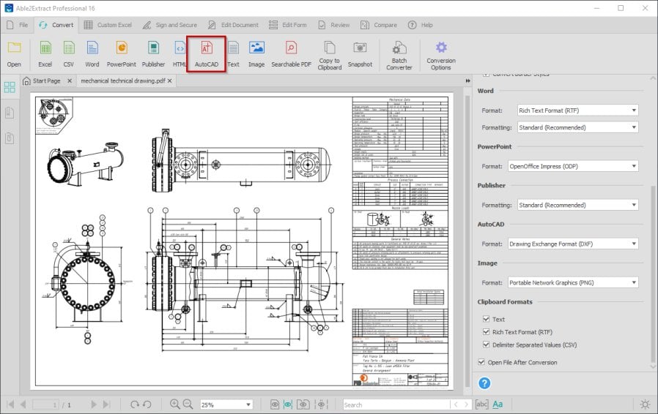The image size is (658, 414).
Task: Expand the AutoCAD Format dropdown
Action: pos(572,244)
